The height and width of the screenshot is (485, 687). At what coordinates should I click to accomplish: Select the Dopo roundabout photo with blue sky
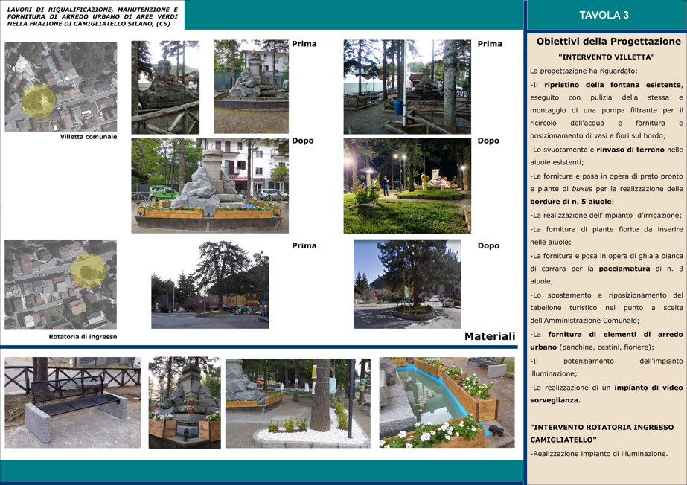[x=407, y=284]
